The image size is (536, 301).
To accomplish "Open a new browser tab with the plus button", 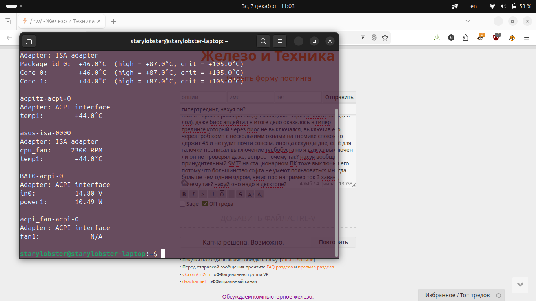I will (114, 21).
